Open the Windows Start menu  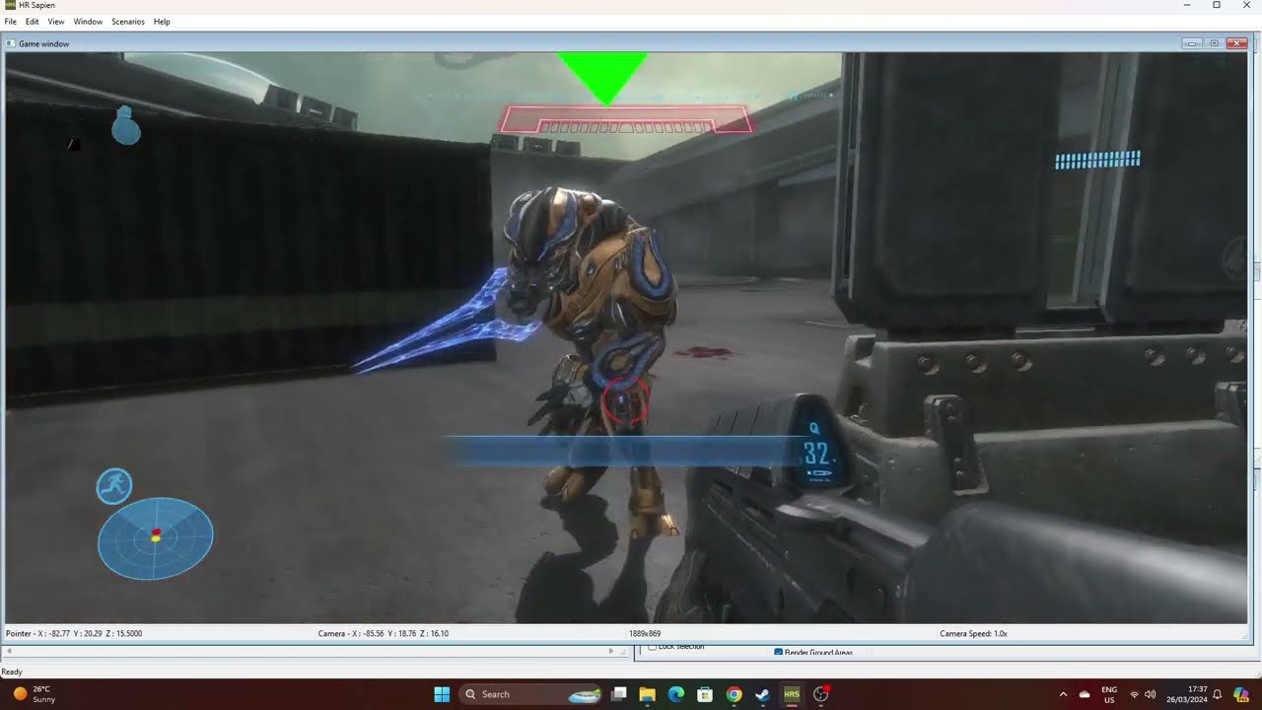click(x=442, y=694)
